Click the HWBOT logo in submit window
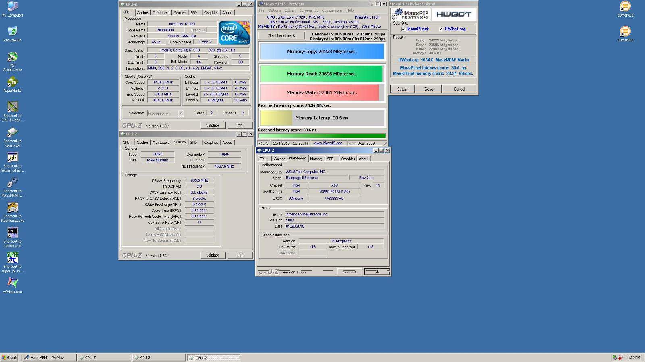 click(454, 14)
